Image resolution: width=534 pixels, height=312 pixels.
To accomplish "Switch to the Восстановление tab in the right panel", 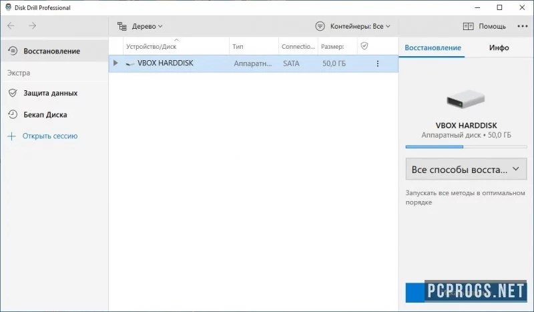I will (433, 47).
